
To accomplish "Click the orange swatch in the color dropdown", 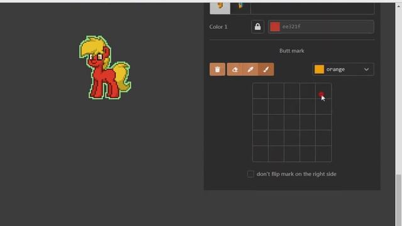I will 319,70.
